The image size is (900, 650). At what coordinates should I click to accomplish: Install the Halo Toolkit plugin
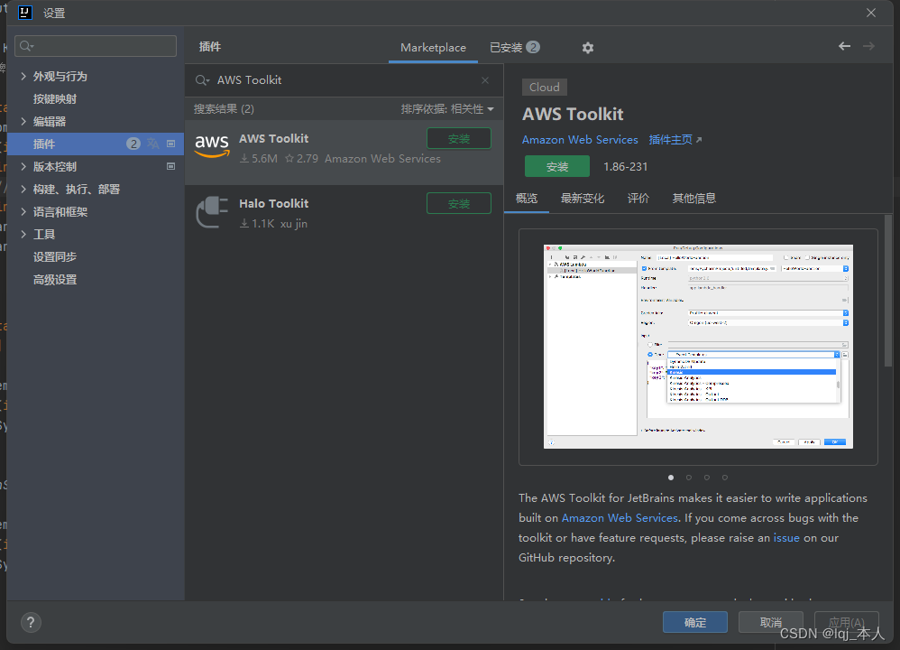tap(459, 203)
